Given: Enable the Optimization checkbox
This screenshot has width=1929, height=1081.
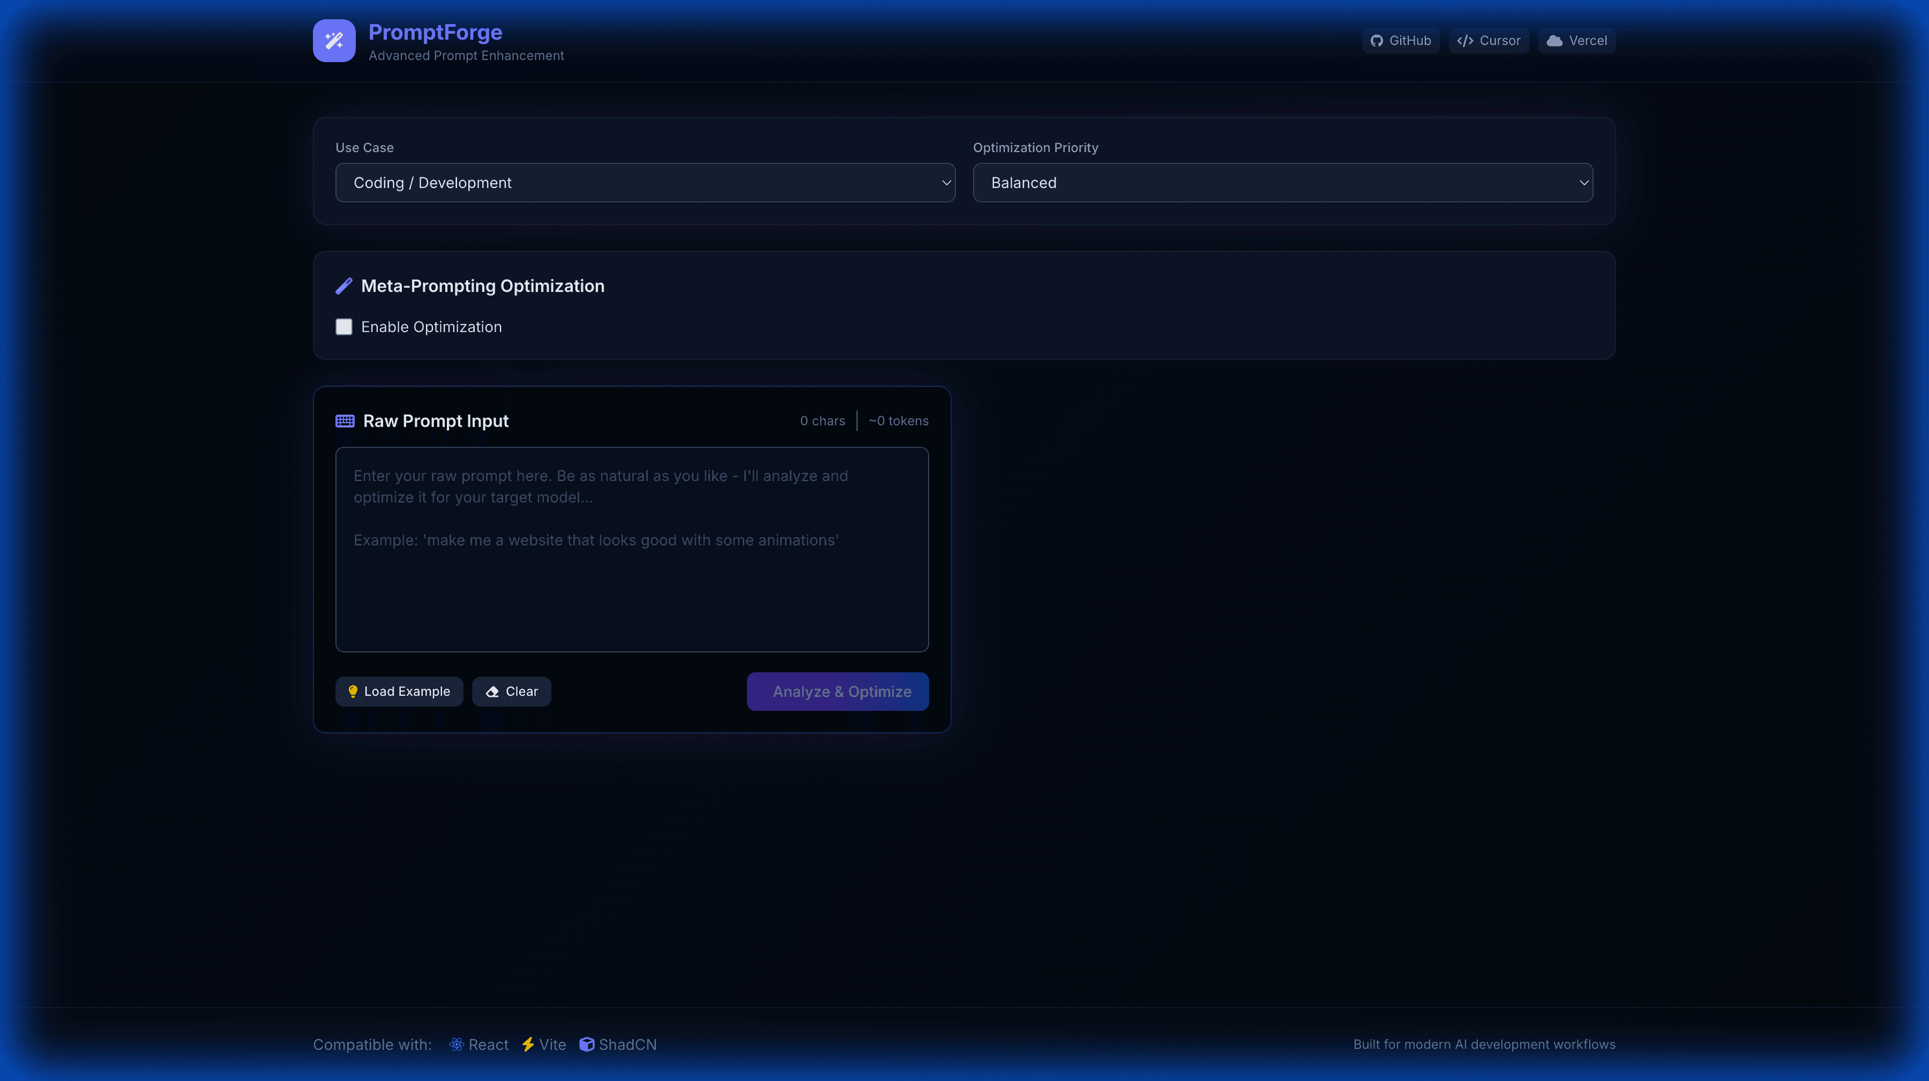Looking at the screenshot, I should 343,327.
